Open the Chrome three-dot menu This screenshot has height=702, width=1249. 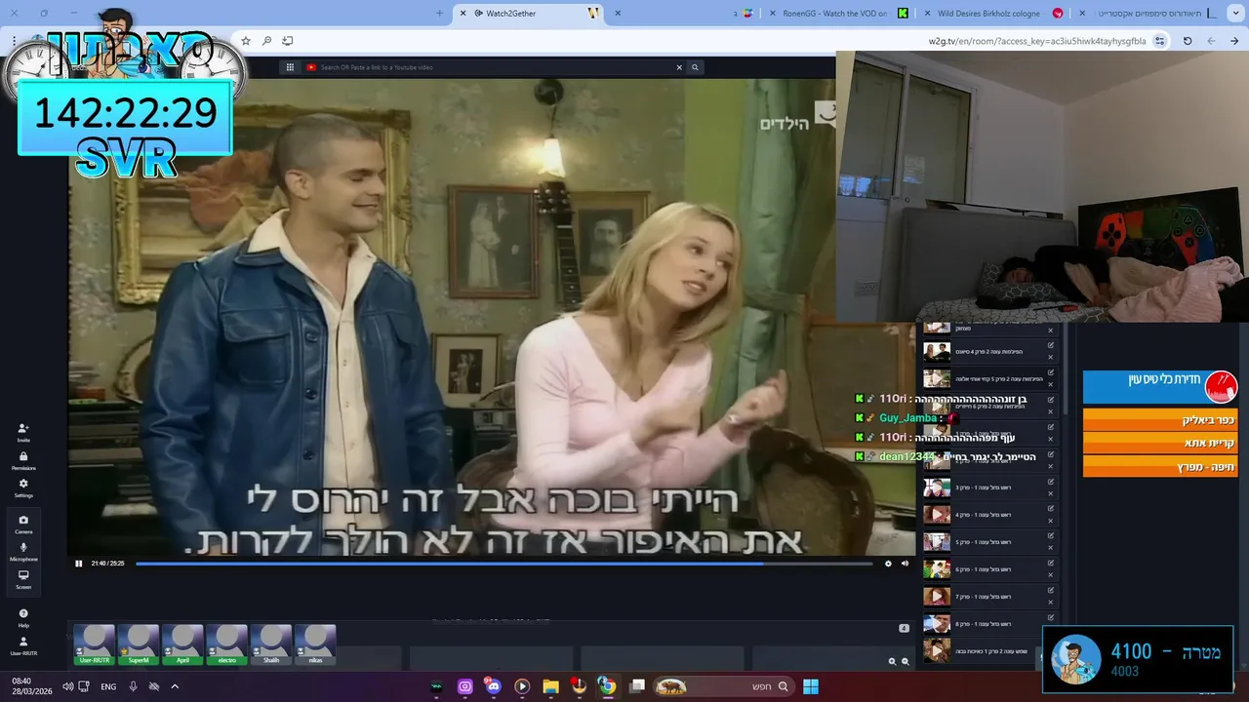pyautogui.click(x=14, y=41)
